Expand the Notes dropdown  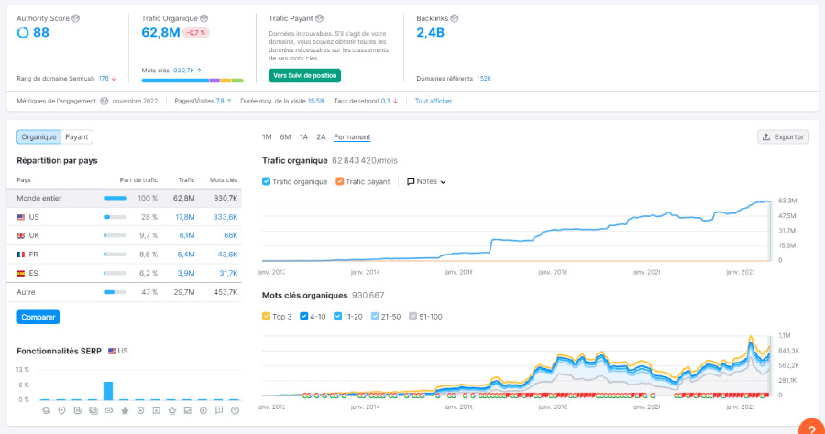pos(426,181)
